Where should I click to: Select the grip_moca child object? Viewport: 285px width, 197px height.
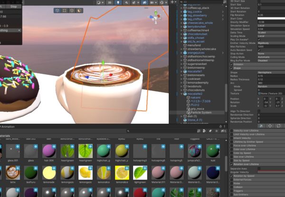198,109
